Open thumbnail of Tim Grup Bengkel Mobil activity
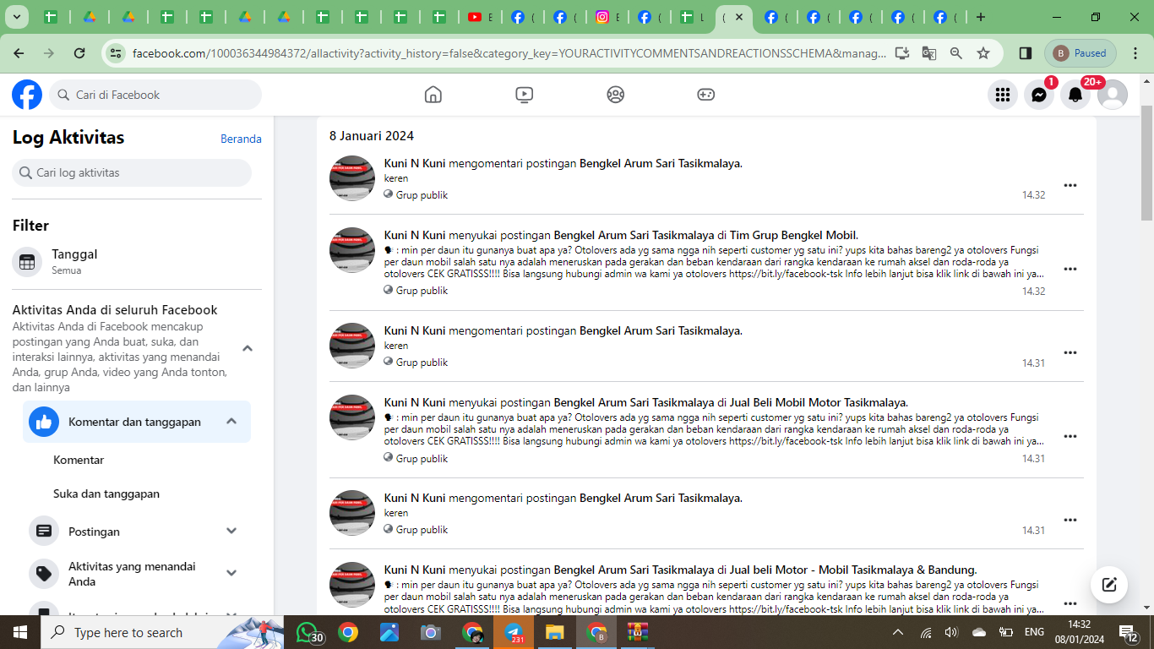 click(352, 250)
